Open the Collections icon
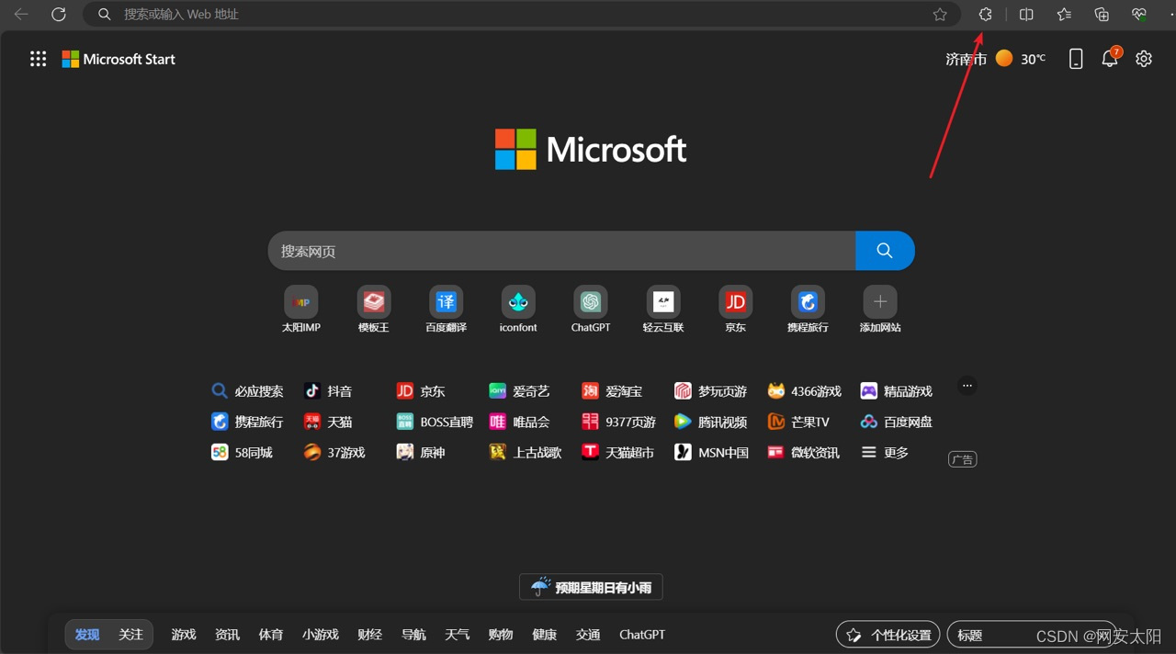The height and width of the screenshot is (654, 1176). click(1102, 14)
